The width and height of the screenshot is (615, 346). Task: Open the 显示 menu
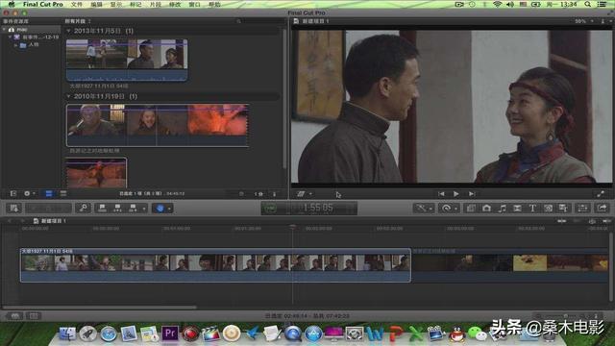pyautogui.click(x=115, y=4)
